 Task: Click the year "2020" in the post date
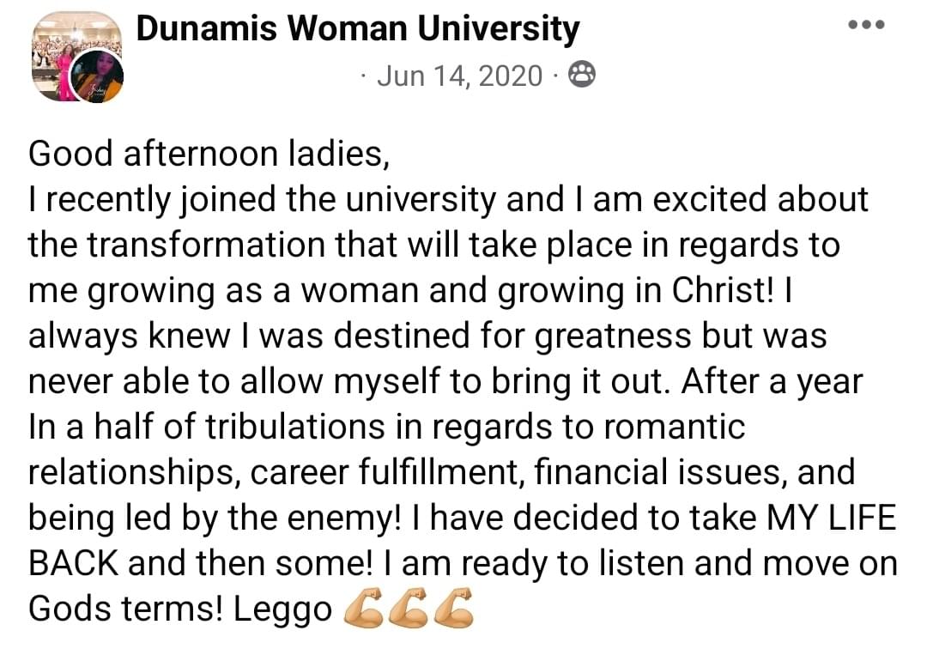[x=510, y=76]
